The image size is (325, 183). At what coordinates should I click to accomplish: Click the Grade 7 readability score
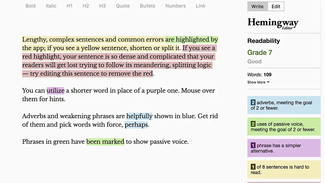[x=260, y=52]
